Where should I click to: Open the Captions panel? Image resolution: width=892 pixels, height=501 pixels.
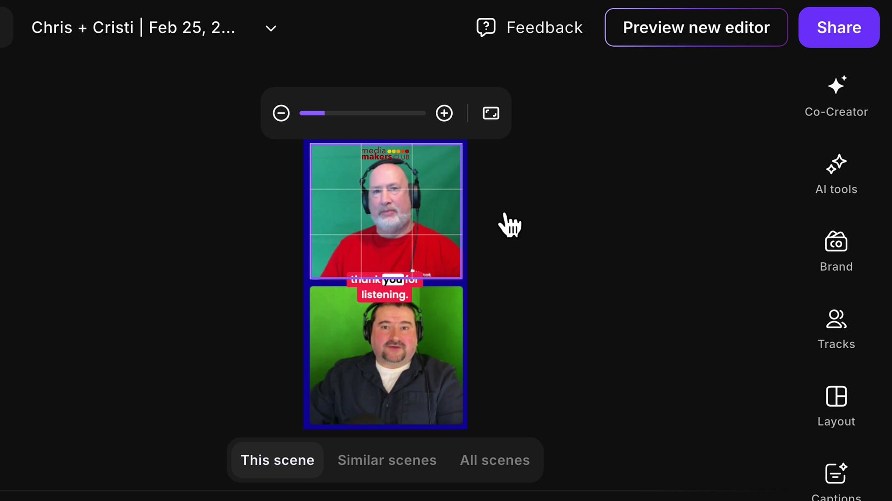click(x=836, y=474)
